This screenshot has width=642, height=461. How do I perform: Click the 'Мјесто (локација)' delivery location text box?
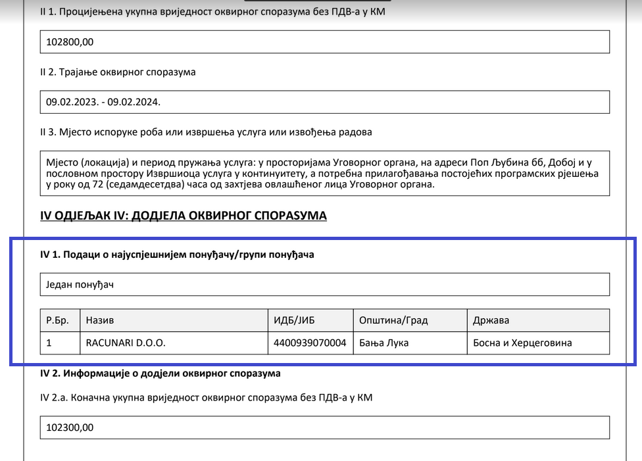[x=325, y=173]
